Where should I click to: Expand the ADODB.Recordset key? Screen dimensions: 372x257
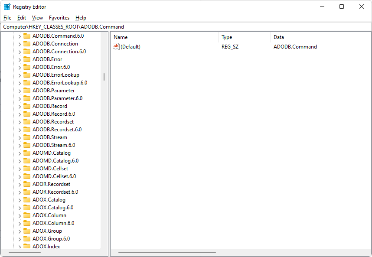click(x=20, y=122)
